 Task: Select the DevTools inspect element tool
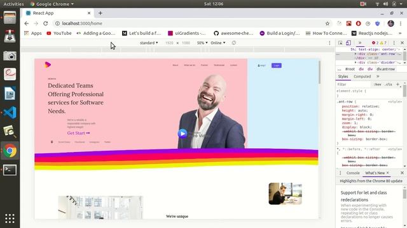[340, 43]
